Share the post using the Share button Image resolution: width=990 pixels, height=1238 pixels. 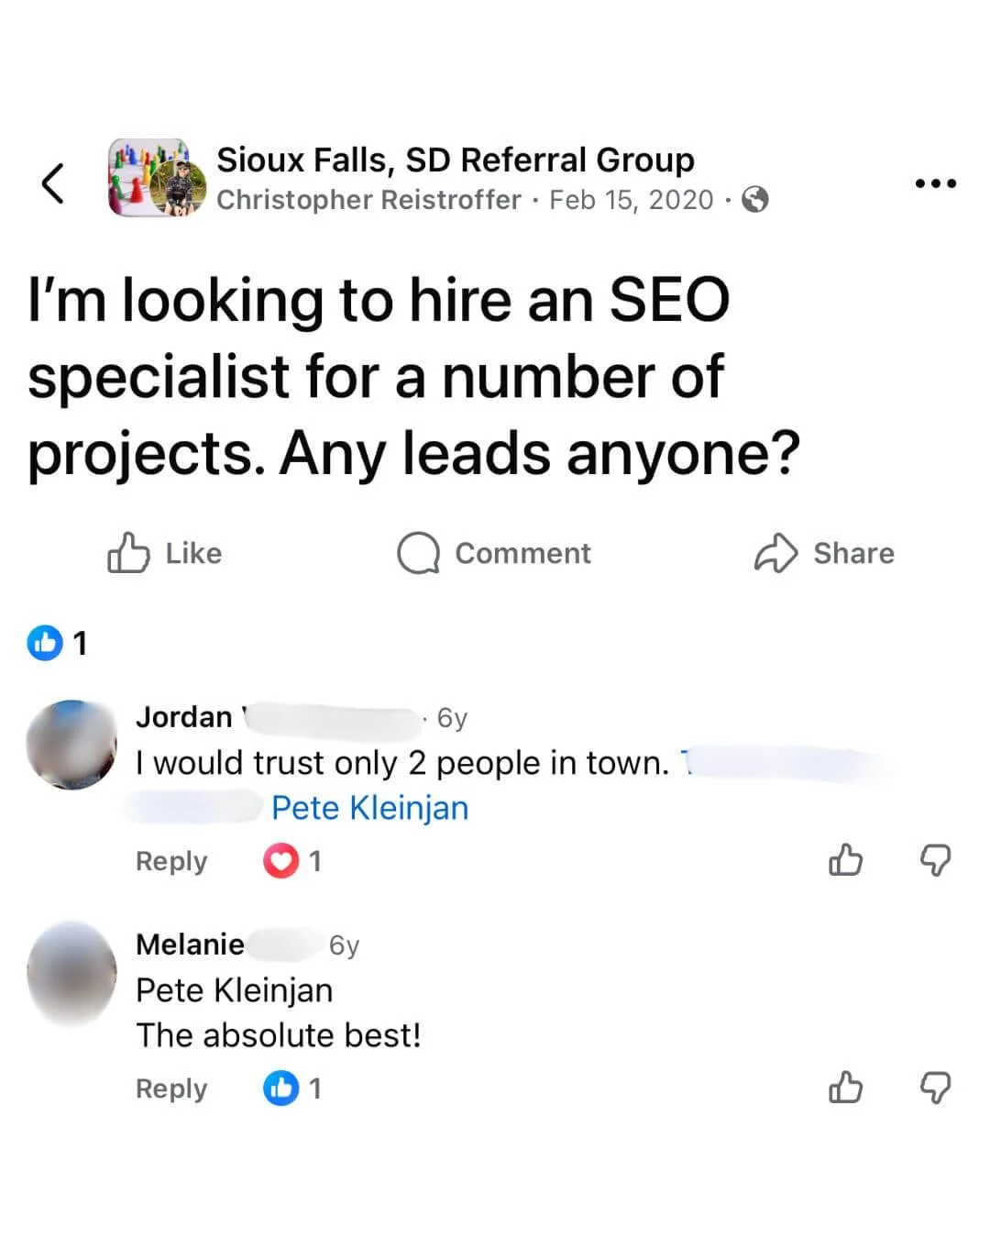[x=824, y=553]
